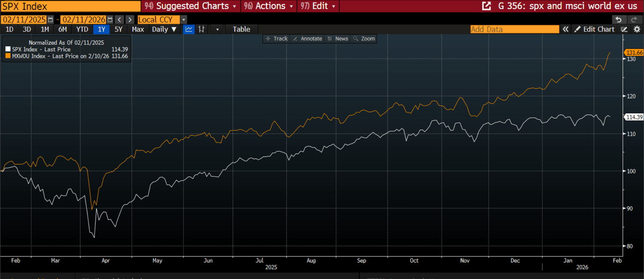Enable the Annotate tool
This screenshot has height=279, width=644.
[307, 39]
